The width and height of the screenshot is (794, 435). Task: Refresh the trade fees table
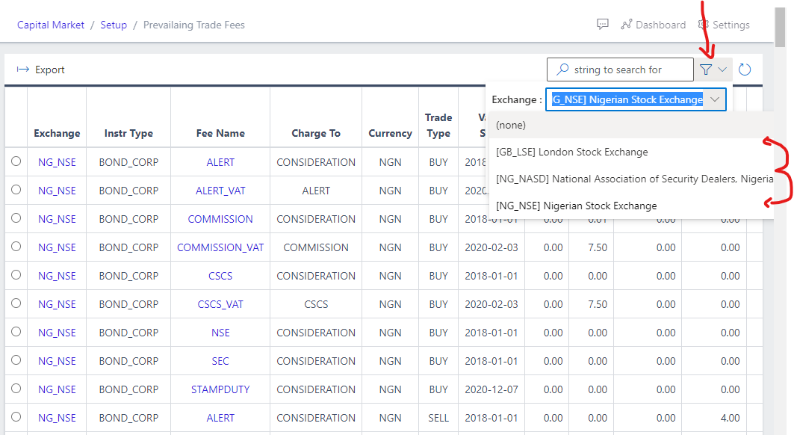click(x=744, y=69)
